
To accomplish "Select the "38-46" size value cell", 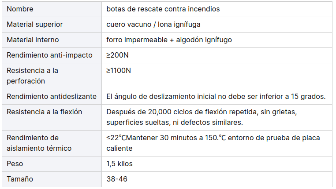I will [x=117, y=179].
